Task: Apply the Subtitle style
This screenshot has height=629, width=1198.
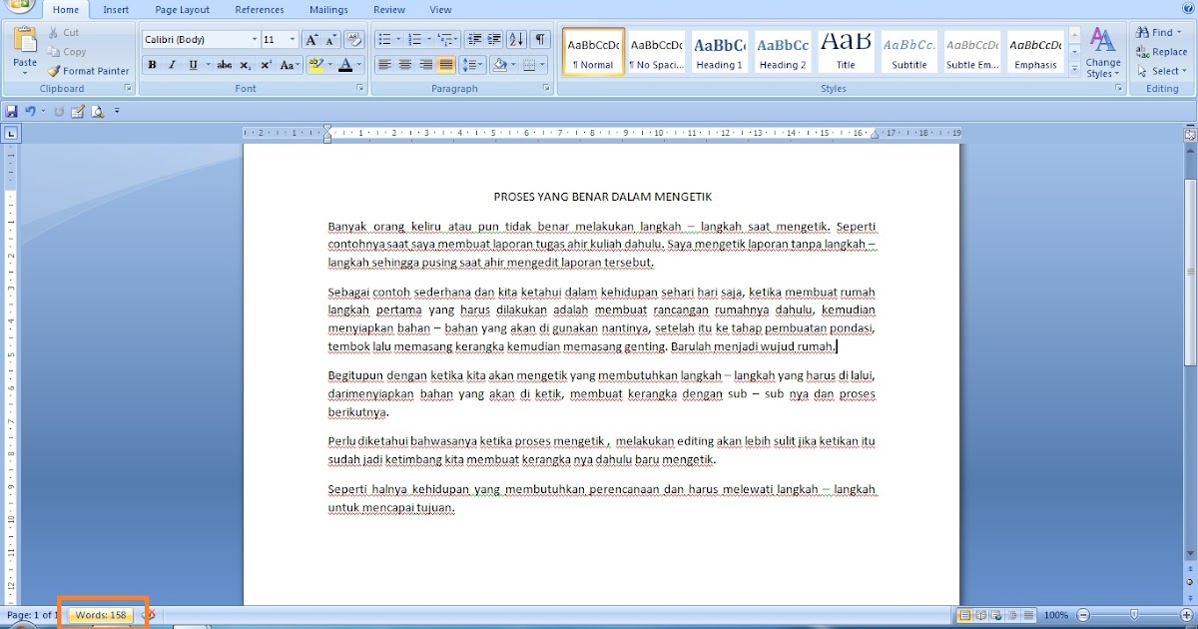Action: click(908, 52)
